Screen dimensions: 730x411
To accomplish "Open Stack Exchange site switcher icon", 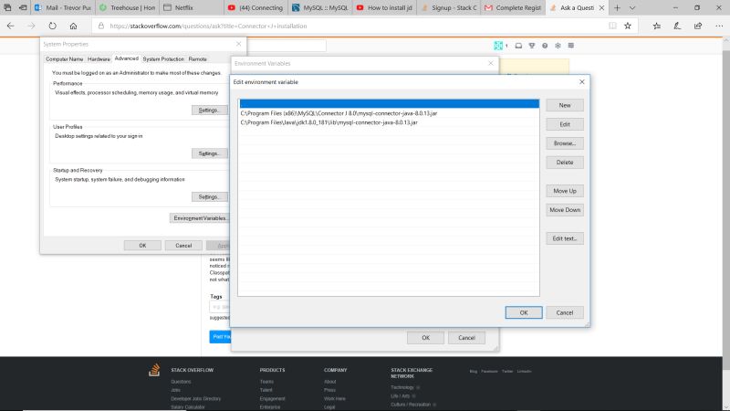I will pos(571,46).
